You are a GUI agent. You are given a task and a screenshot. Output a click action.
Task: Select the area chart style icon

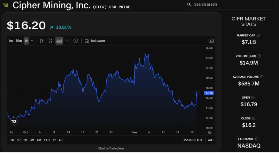59,41
